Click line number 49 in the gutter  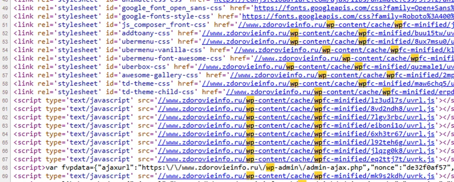(x=5, y=8)
